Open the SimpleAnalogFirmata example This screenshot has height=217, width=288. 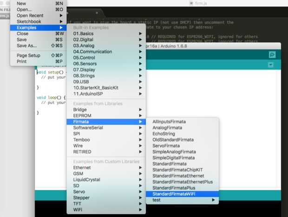click(x=183, y=152)
